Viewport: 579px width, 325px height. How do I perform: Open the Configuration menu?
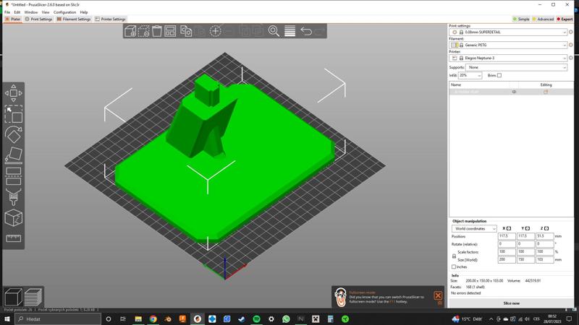[x=64, y=12]
